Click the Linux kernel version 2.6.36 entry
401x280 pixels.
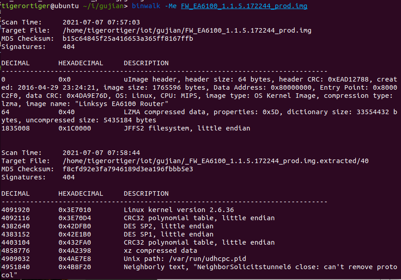pos(179,210)
